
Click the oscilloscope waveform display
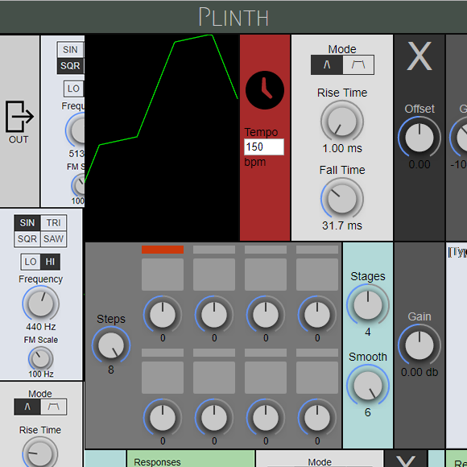tap(163, 138)
